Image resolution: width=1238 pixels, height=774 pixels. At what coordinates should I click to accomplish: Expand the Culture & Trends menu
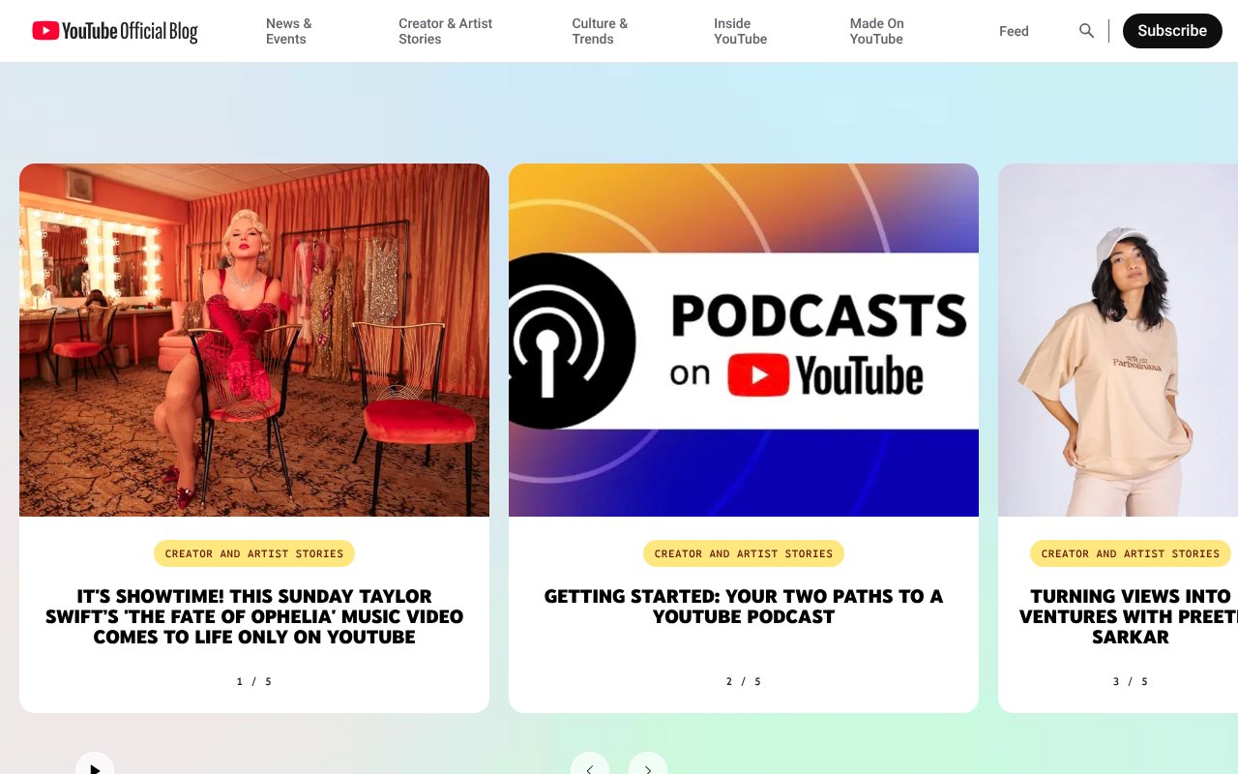(x=600, y=31)
